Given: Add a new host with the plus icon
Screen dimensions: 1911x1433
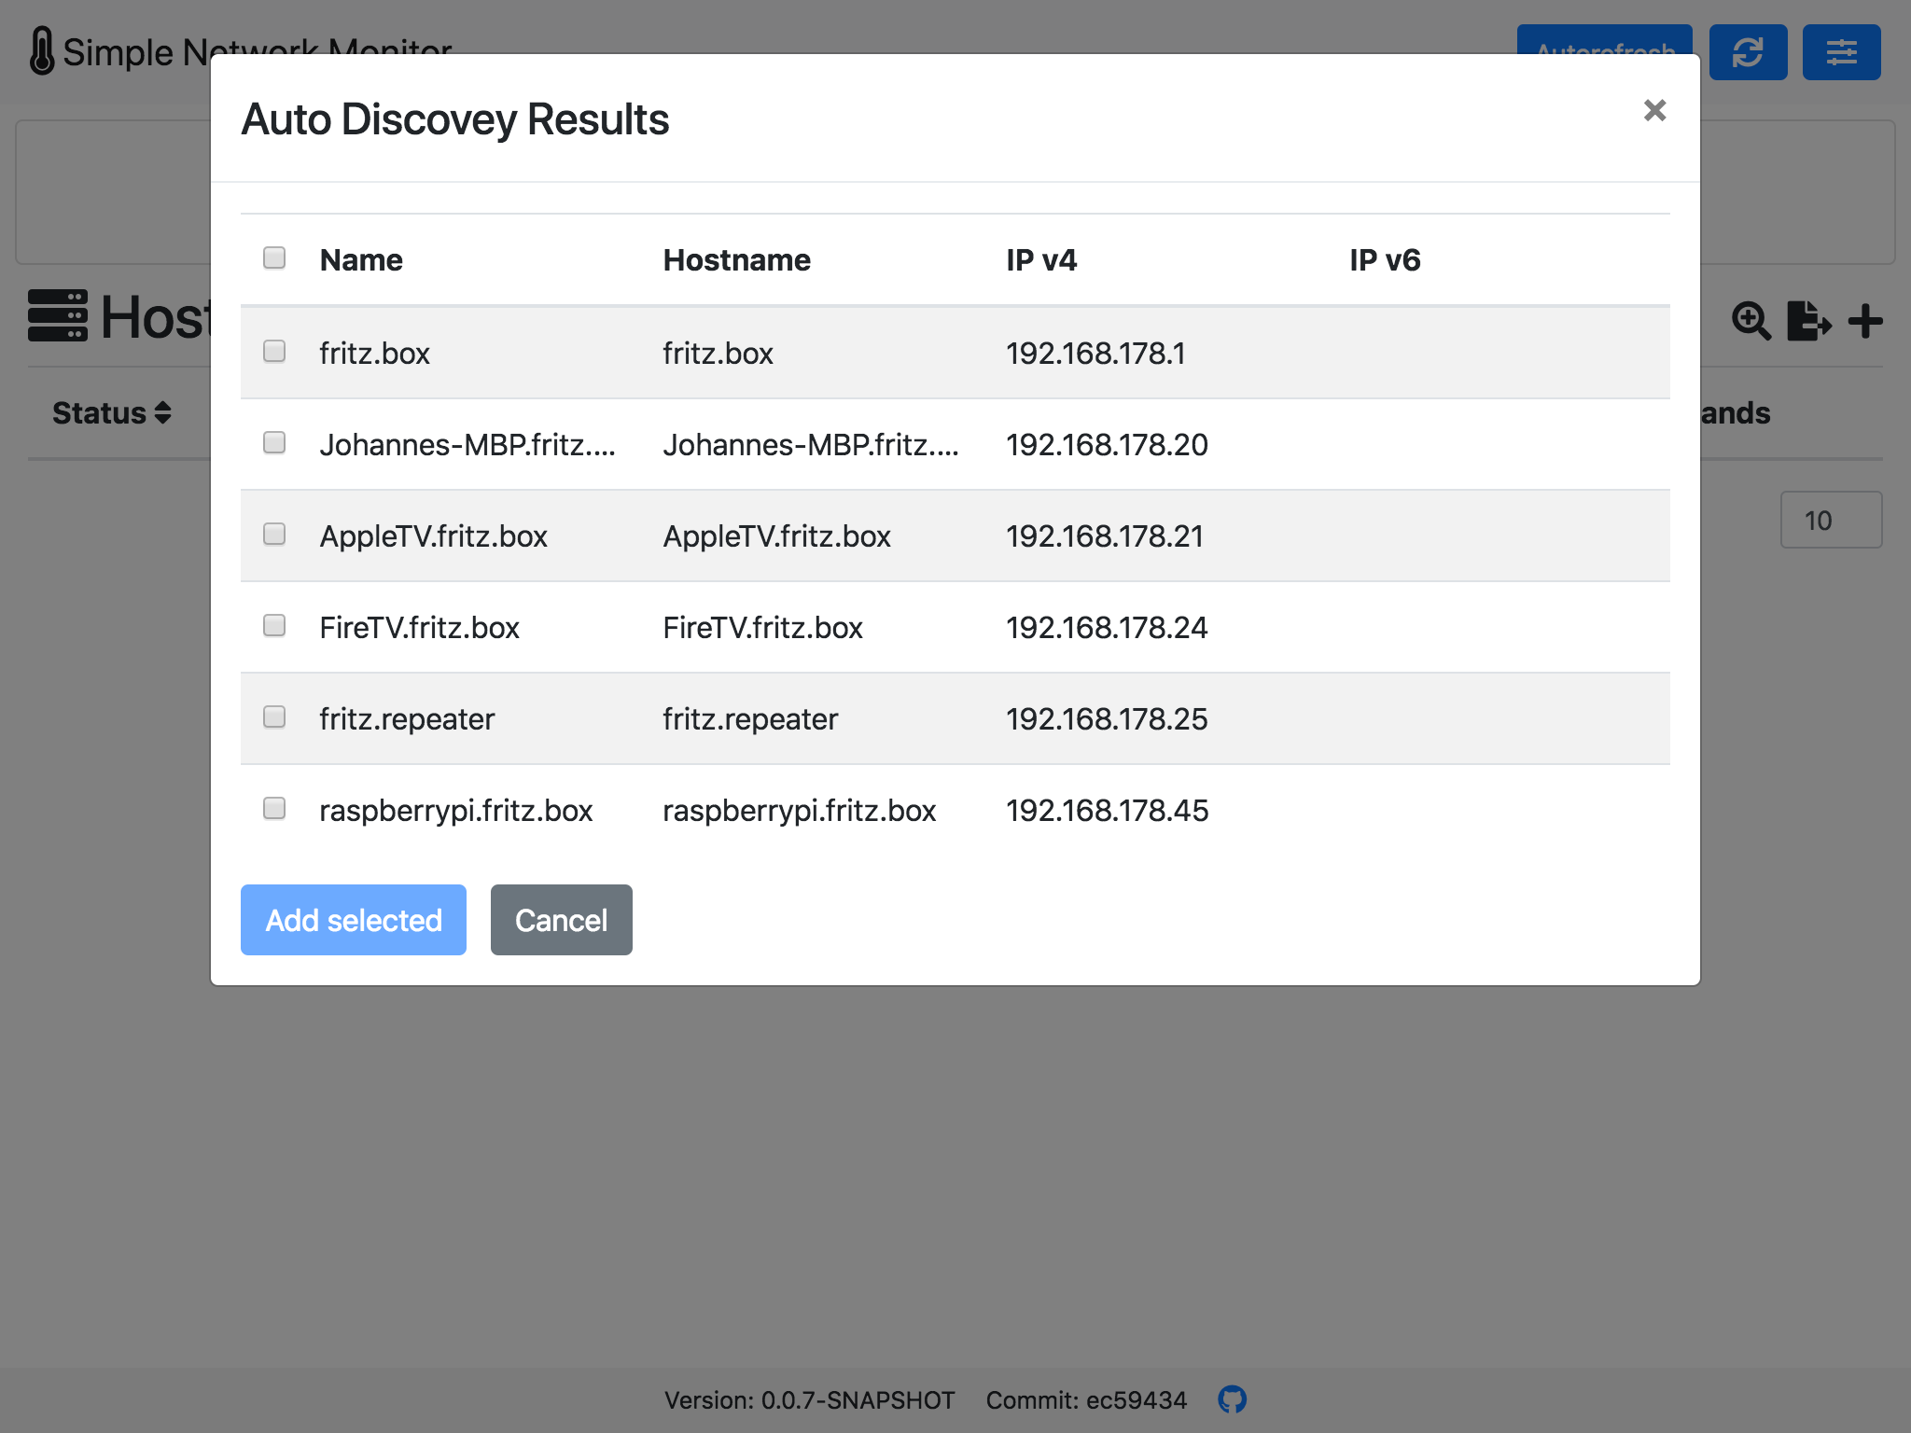Looking at the screenshot, I should pyautogui.click(x=1866, y=322).
